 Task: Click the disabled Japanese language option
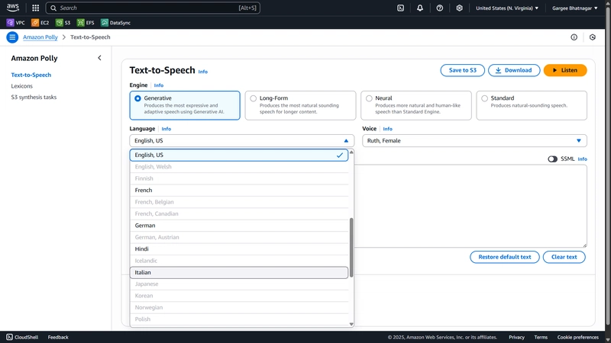click(239, 284)
